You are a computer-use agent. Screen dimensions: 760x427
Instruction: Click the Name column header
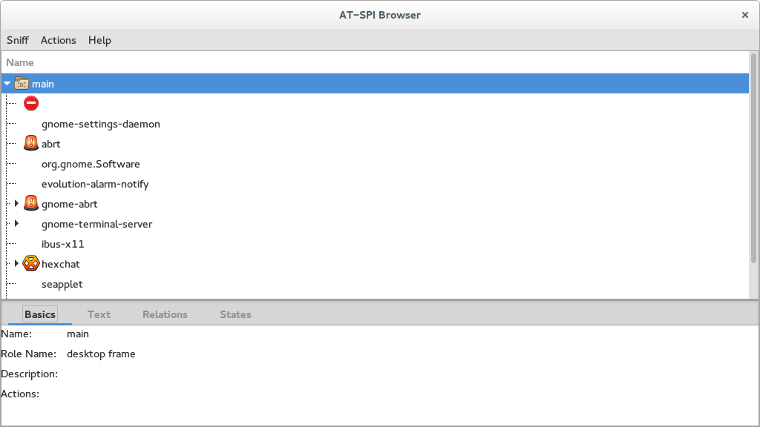pos(20,62)
